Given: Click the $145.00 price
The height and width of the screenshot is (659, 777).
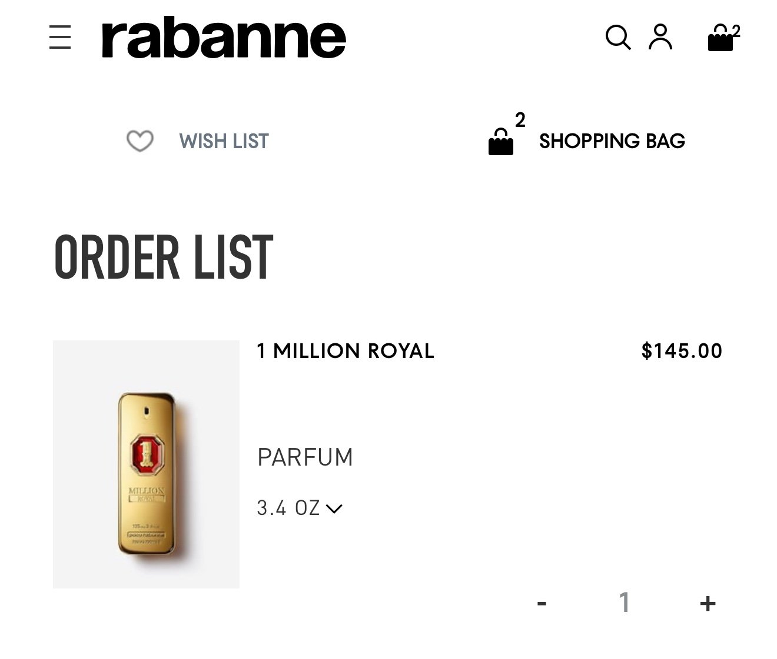Looking at the screenshot, I should point(682,351).
